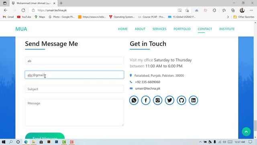Add this page to favorites star icon
This screenshot has width=257, height=145.
187,10
